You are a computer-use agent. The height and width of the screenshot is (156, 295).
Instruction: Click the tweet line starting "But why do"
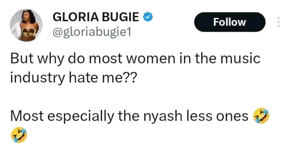pyautogui.click(x=135, y=59)
